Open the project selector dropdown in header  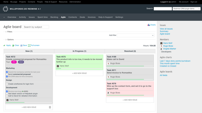186,9
